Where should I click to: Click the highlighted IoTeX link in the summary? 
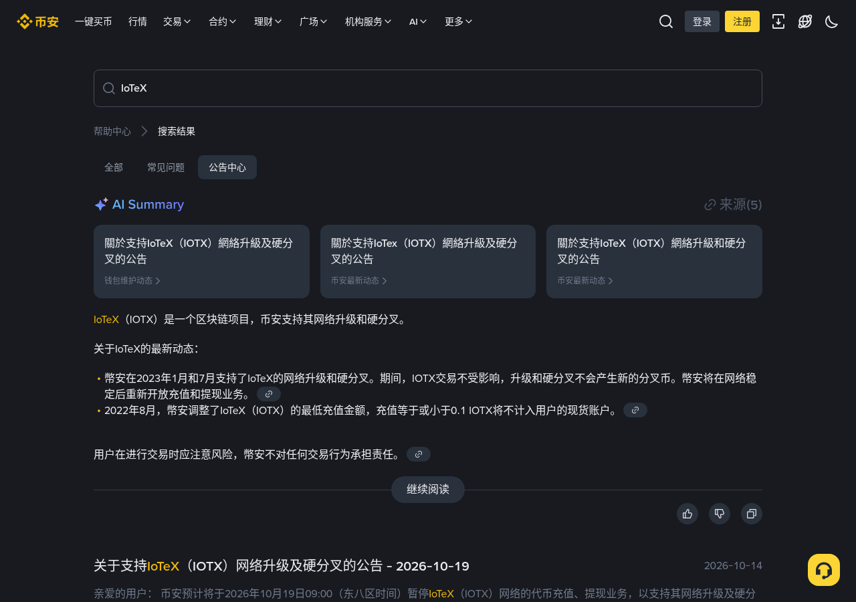pyautogui.click(x=106, y=320)
